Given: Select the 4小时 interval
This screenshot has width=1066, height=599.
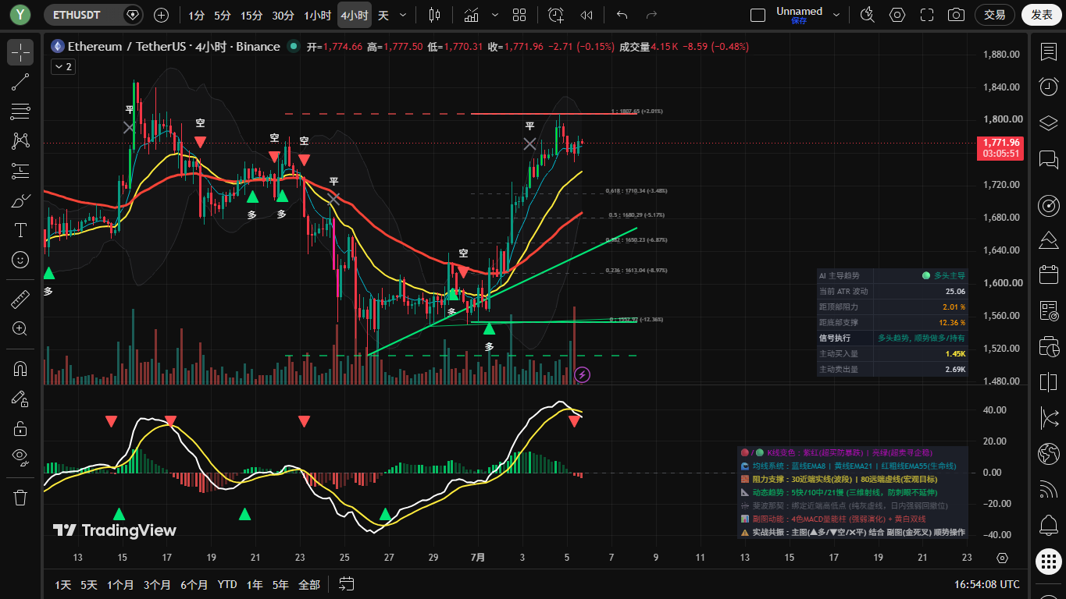Looking at the screenshot, I should point(355,15).
